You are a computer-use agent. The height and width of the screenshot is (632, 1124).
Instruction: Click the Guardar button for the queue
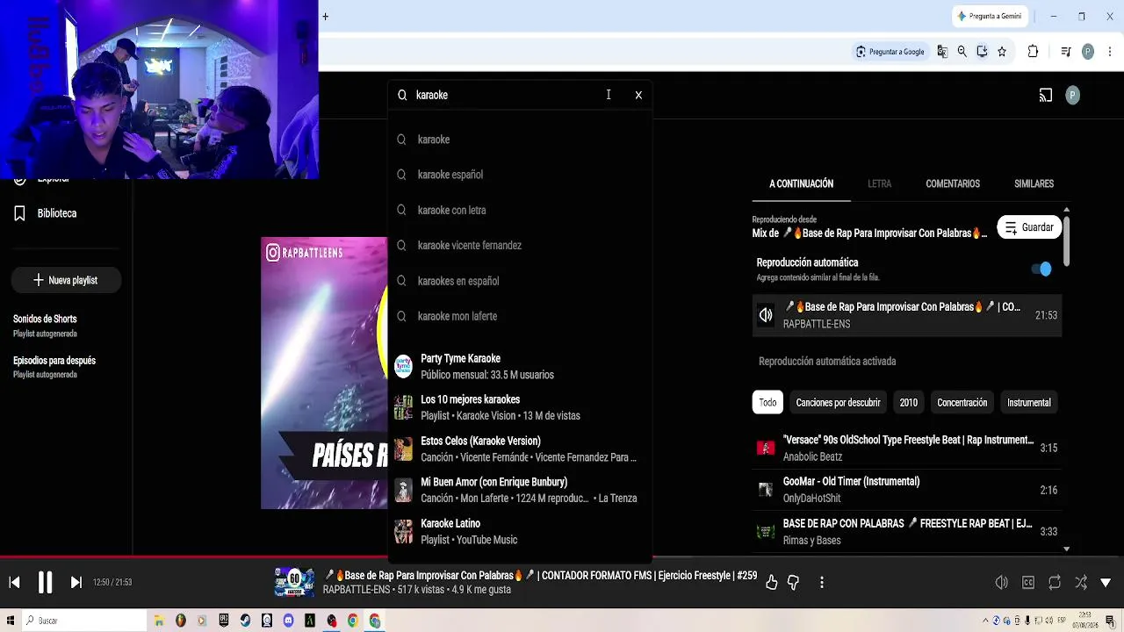pos(1029,227)
